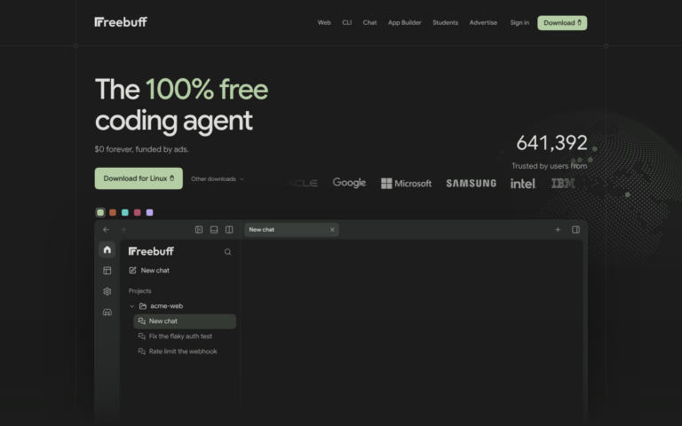Select the pink theme swatch
682x426 pixels.
pyautogui.click(x=138, y=213)
